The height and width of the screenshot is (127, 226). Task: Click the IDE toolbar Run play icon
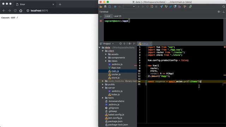(x=138, y=7)
